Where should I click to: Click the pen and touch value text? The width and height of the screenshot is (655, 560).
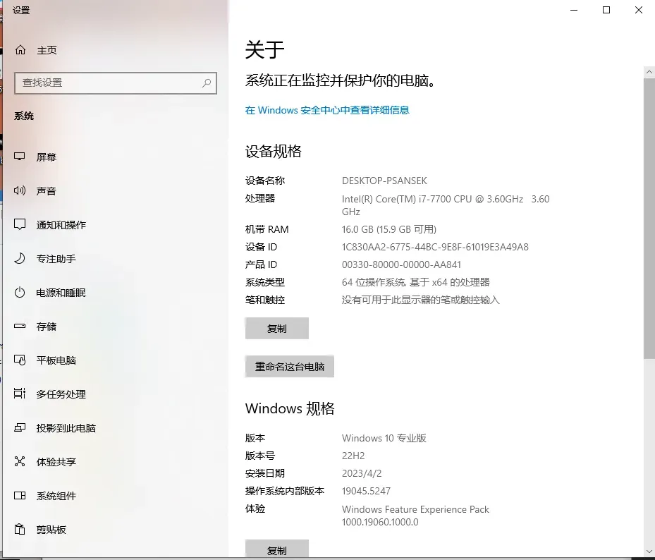421,300
